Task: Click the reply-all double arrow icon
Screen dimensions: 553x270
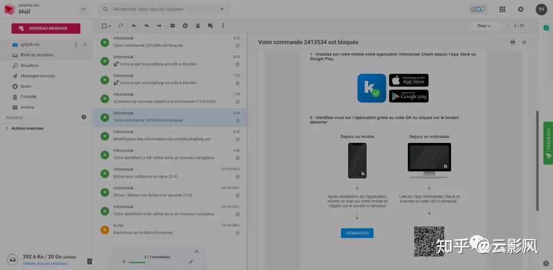Action: [x=146, y=26]
